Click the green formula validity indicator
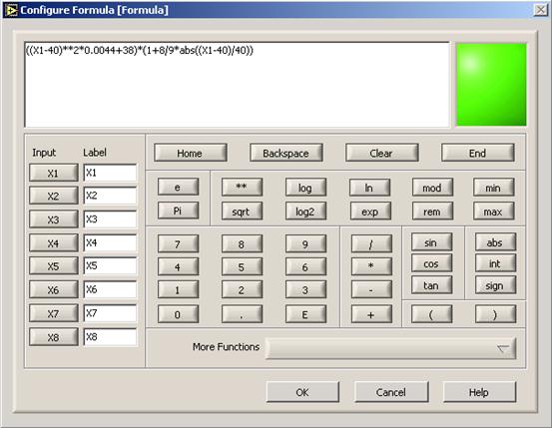This screenshot has width=552, height=428. 491,85
